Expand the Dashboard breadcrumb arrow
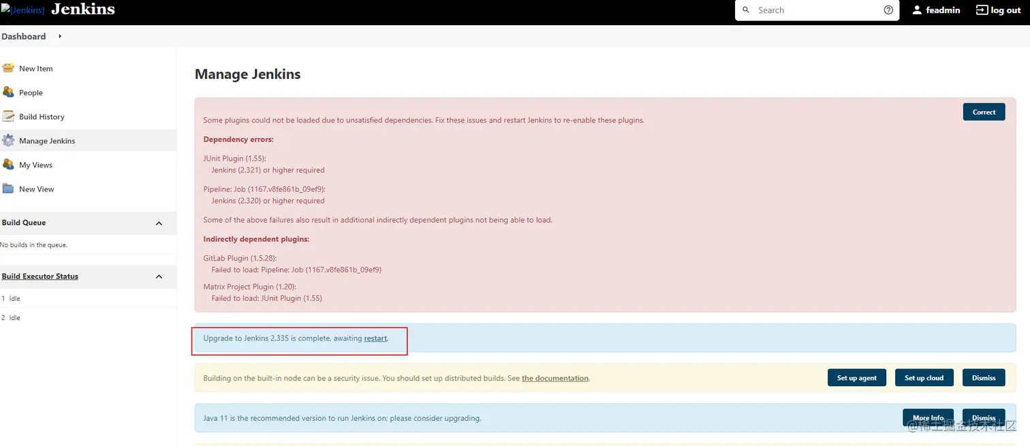 [60, 36]
